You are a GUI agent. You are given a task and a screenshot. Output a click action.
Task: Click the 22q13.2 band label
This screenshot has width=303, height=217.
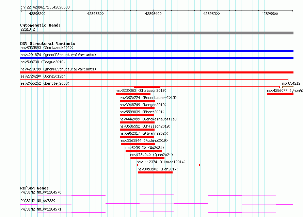point(28,29)
